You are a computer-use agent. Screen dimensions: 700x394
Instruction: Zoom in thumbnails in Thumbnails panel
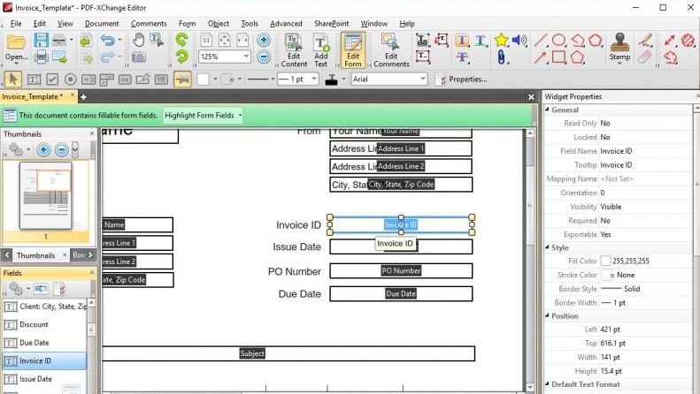[43, 150]
